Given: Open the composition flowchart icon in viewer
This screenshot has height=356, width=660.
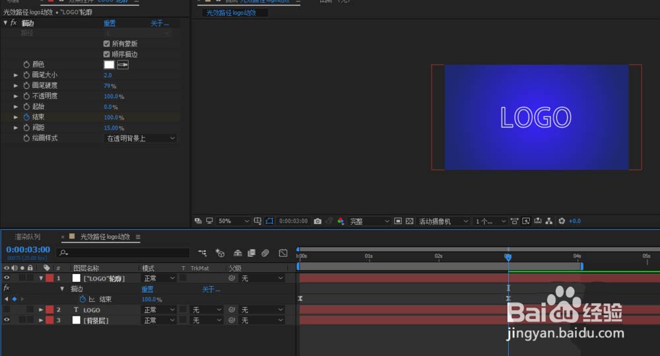Looking at the screenshot, I should tap(549, 221).
